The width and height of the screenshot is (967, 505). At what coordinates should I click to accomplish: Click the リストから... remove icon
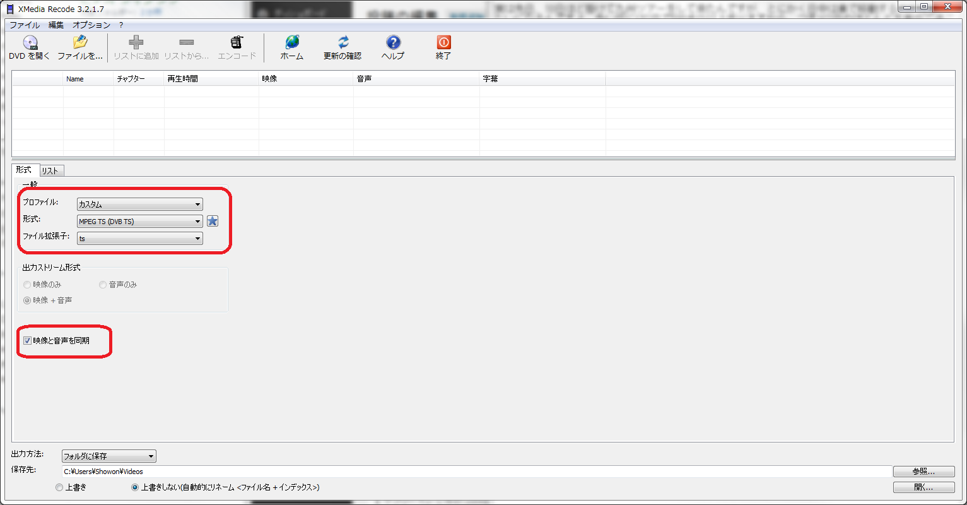[186, 42]
